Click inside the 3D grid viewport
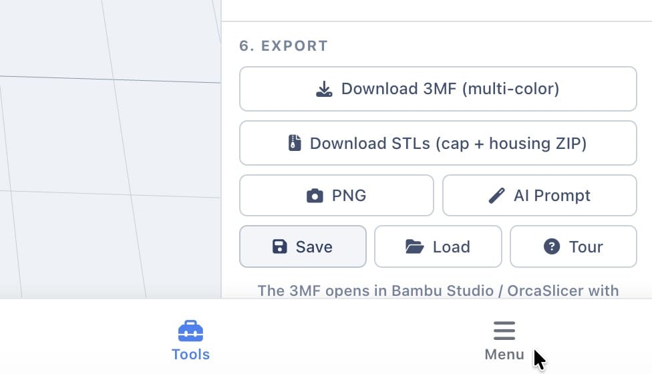The image size is (652, 374). click(x=110, y=149)
